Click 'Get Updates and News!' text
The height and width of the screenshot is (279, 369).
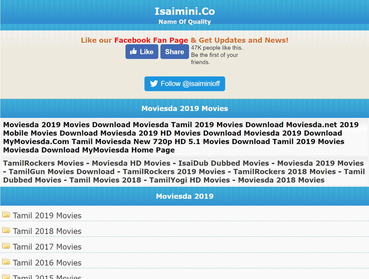click(x=244, y=40)
